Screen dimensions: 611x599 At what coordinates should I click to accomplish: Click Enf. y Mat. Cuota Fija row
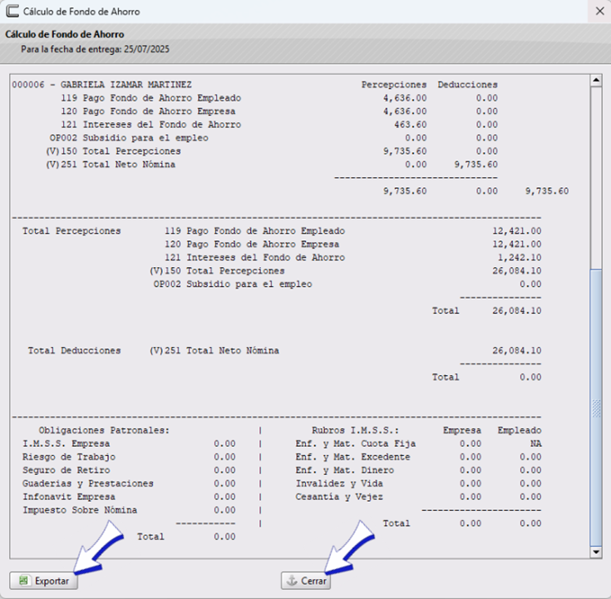[418, 443]
